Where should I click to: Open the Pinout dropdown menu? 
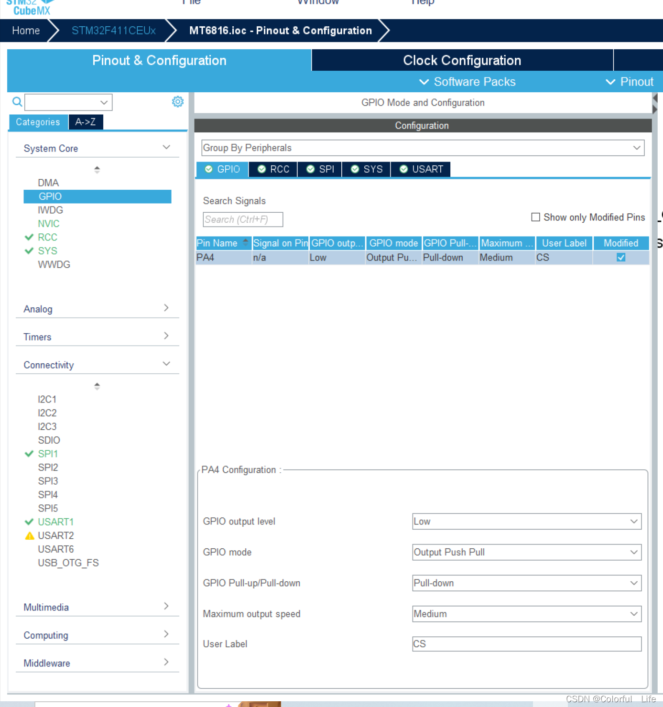(629, 82)
